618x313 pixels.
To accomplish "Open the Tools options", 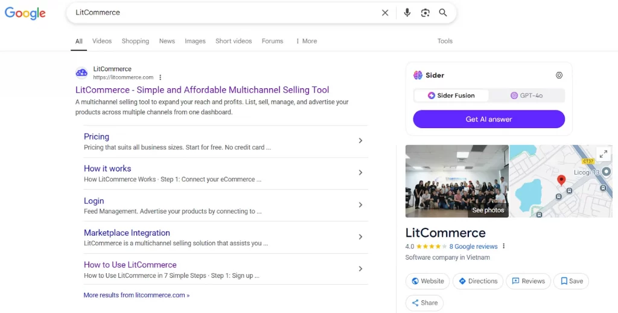I will [x=445, y=41].
